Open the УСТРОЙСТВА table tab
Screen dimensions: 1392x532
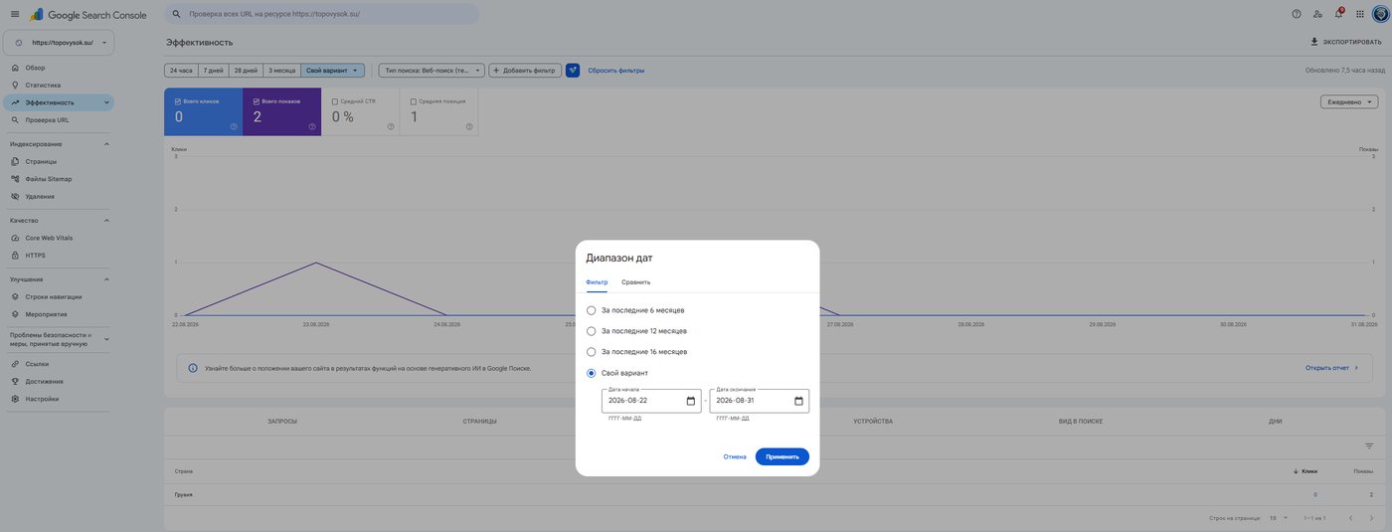point(873,422)
